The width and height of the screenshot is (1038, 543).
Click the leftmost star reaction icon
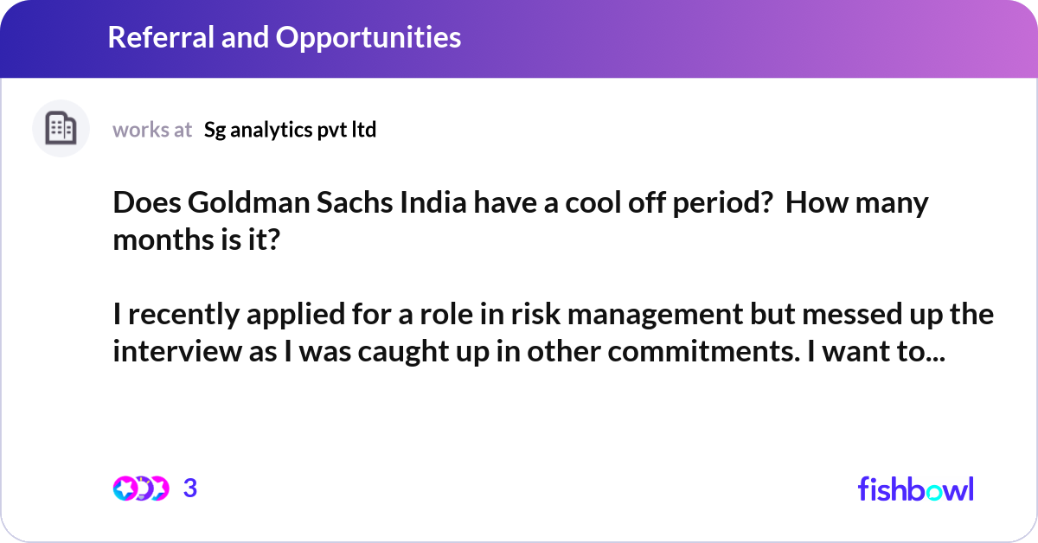pos(124,489)
